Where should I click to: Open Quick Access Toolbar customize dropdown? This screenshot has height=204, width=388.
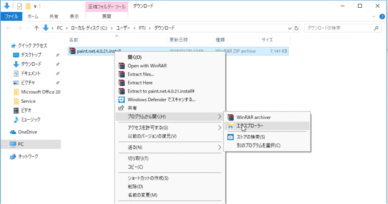point(35,6)
